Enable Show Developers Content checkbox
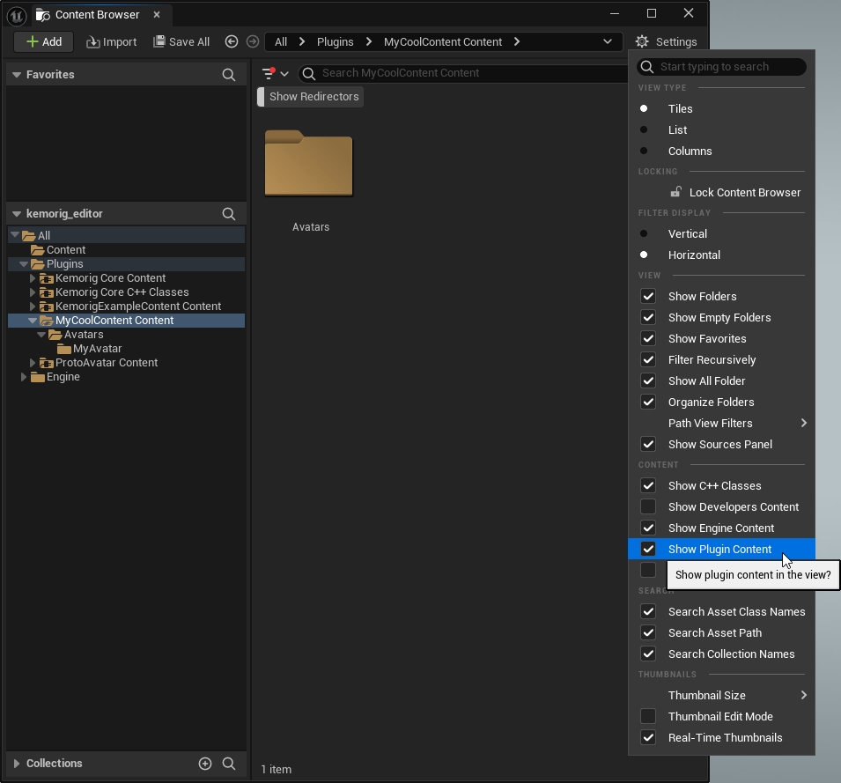 pyautogui.click(x=648, y=507)
